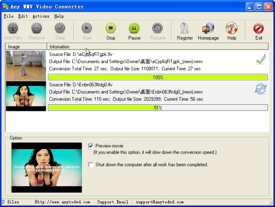This screenshot has height=207, width=275.
Task: Click the Add Files toolbar icon
Action: [x=13, y=28]
